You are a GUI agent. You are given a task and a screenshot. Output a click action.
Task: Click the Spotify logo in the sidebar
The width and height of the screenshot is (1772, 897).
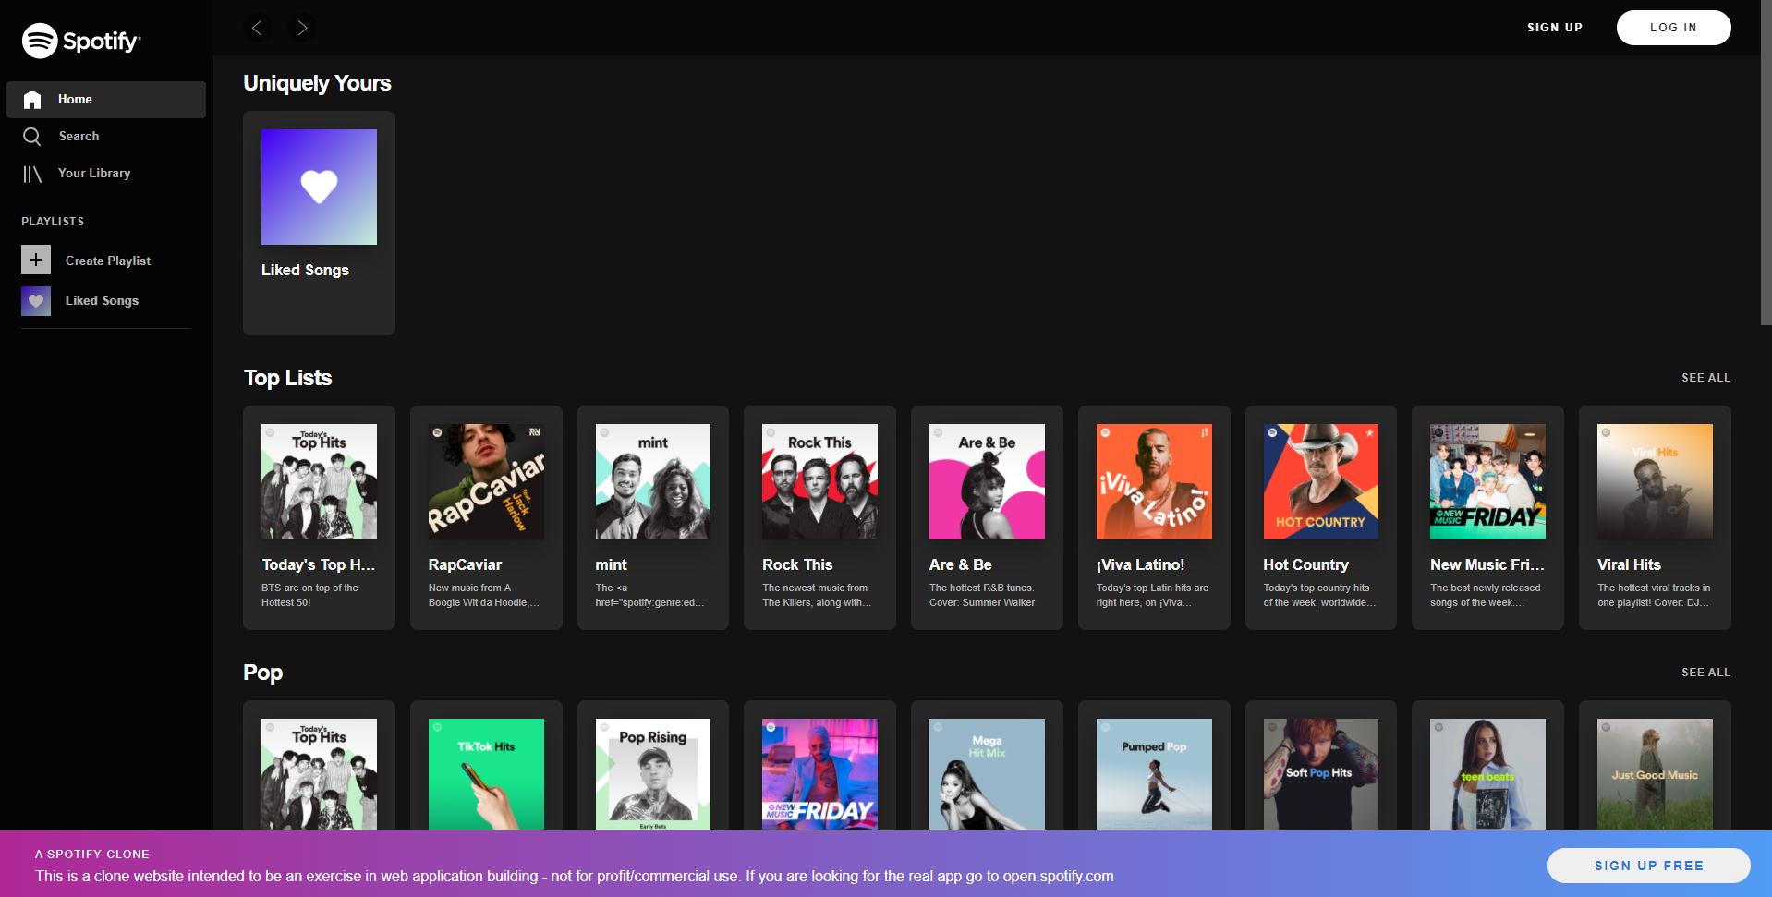pos(81,41)
